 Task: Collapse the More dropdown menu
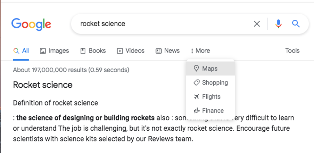200,51
